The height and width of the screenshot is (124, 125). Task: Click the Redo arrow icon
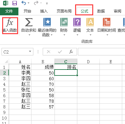click(36, 3)
